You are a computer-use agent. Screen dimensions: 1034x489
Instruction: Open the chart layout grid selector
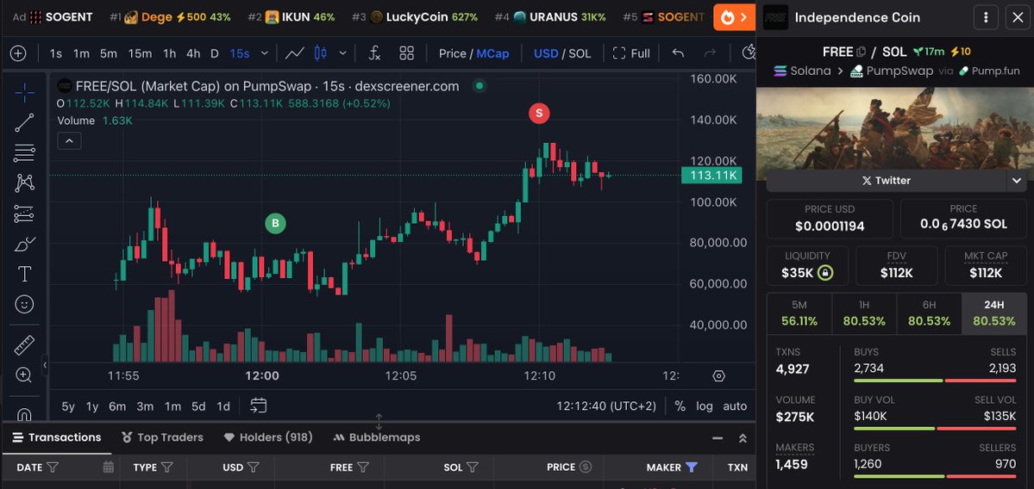pos(407,53)
